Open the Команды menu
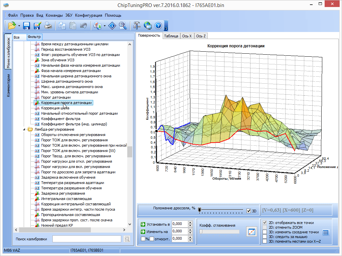 [x=54, y=15]
